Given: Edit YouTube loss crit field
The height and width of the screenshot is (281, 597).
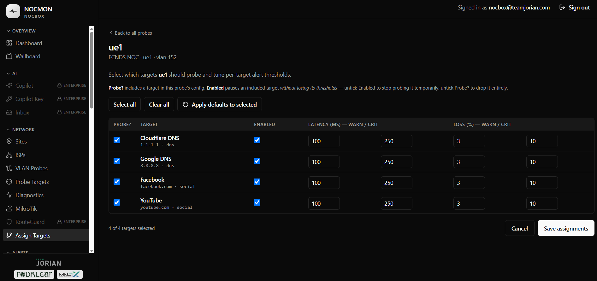Looking at the screenshot, I should (542, 203).
